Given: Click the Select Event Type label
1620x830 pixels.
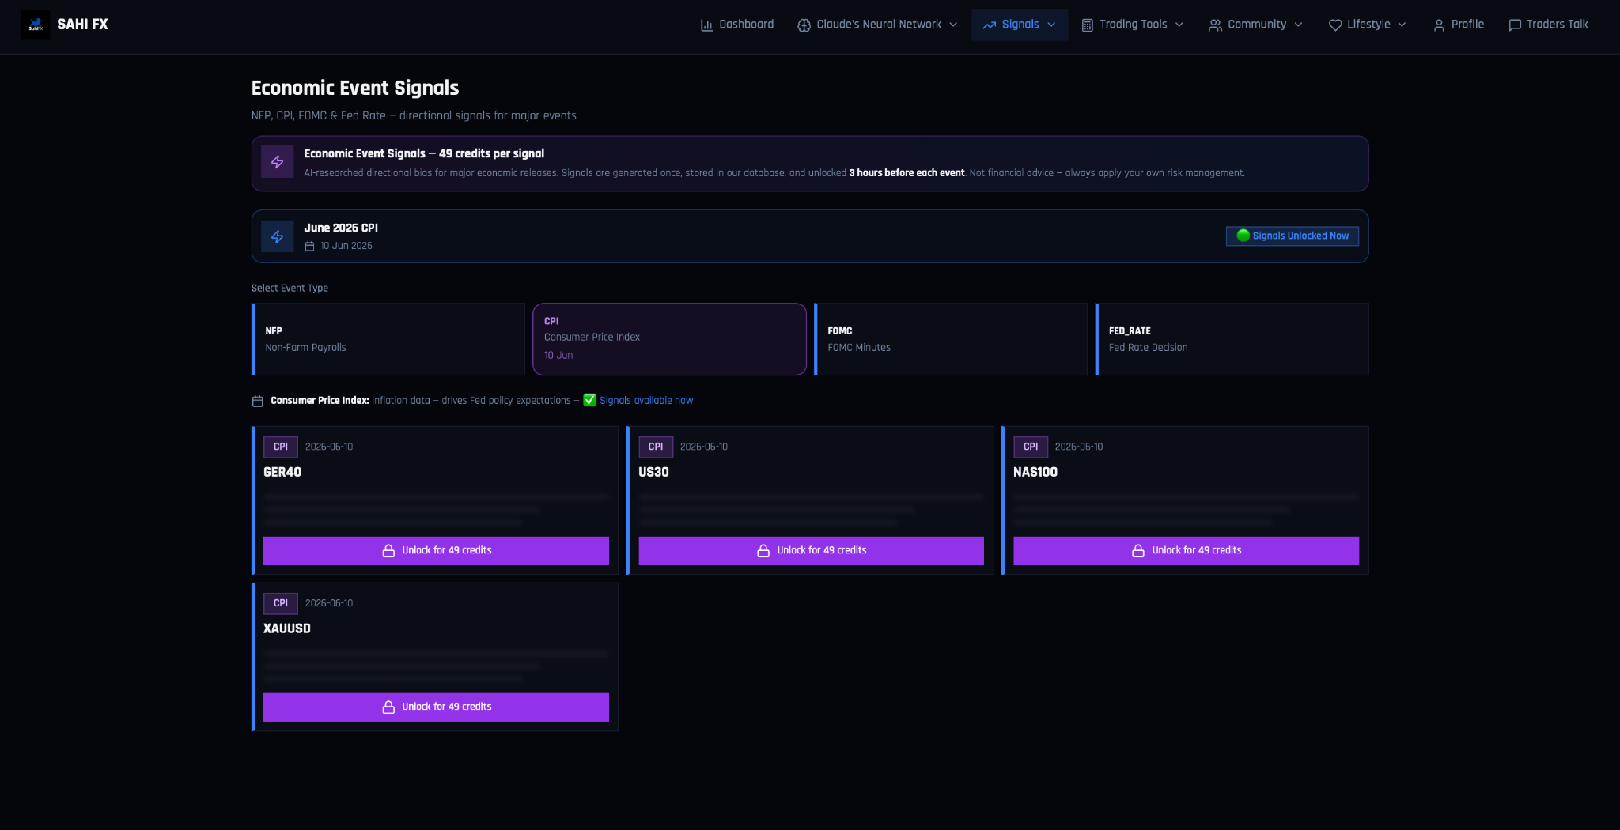Looking at the screenshot, I should click(290, 288).
